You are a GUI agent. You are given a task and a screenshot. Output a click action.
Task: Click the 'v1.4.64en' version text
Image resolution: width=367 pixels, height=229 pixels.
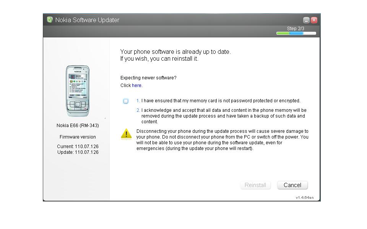tap(305, 197)
